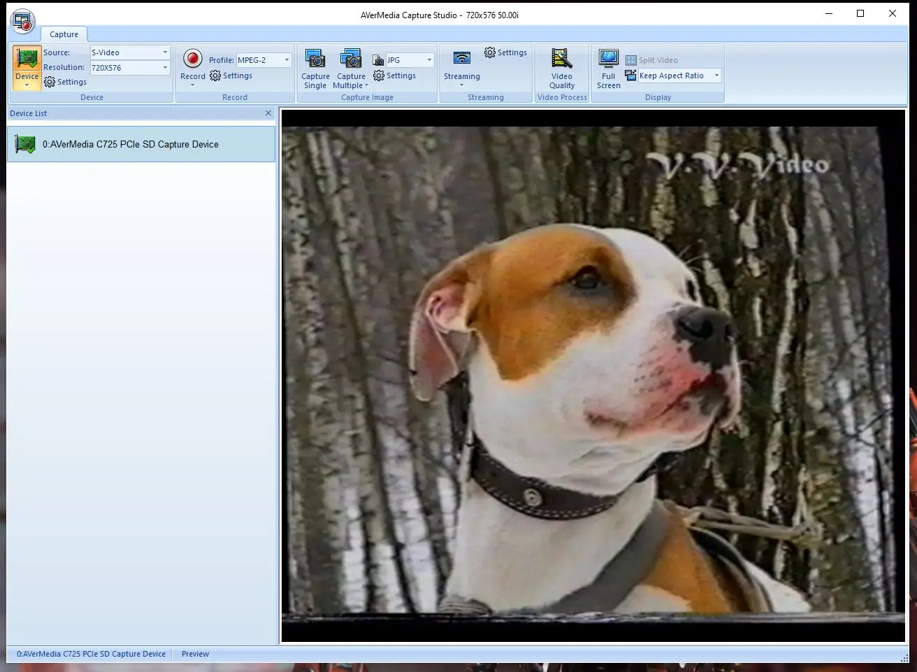The image size is (917, 672).
Task: Click the Device group label at ribbon bottom
Action: (x=92, y=97)
